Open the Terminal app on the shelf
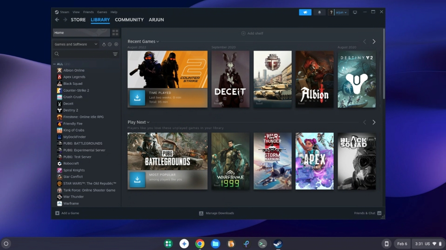 click(x=262, y=244)
